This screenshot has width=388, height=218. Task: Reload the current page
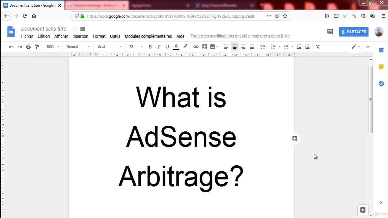point(25,16)
